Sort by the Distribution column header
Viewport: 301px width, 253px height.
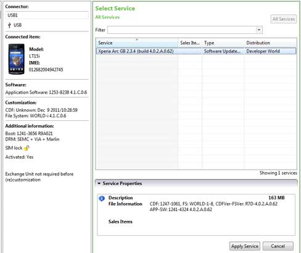270,43
